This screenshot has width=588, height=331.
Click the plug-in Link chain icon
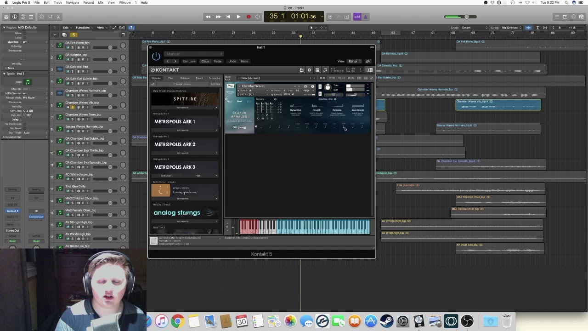tap(368, 61)
